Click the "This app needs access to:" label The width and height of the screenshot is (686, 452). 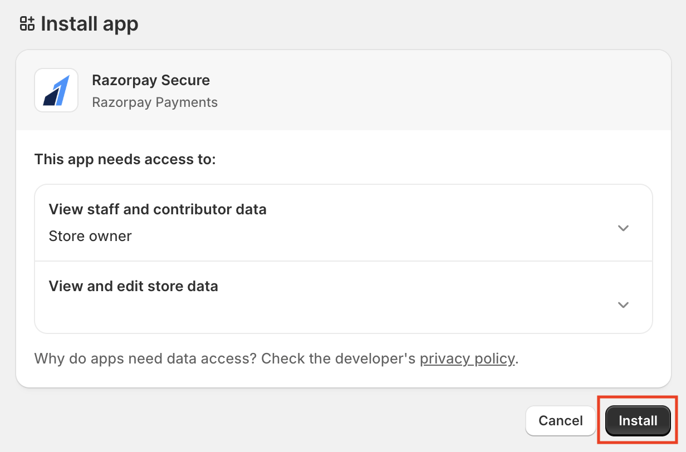click(125, 160)
